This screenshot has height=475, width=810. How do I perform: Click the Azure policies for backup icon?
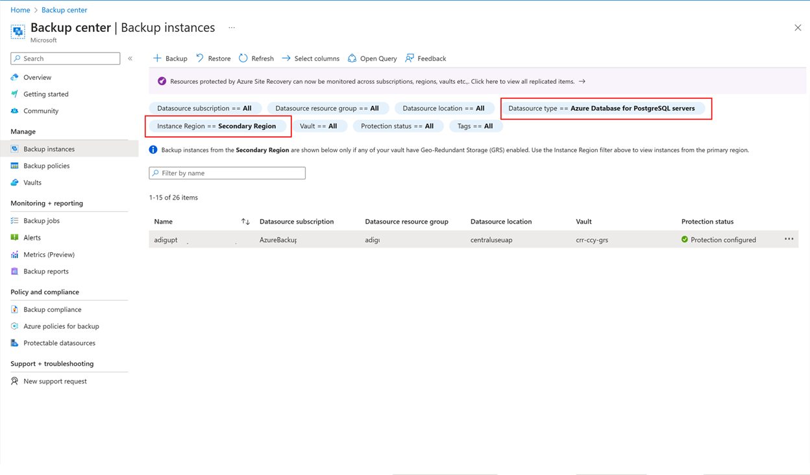[15, 326]
